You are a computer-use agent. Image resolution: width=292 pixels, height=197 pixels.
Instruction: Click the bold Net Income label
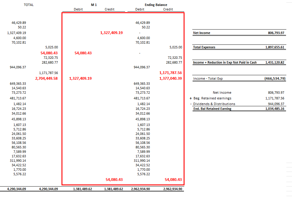click(x=202, y=33)
